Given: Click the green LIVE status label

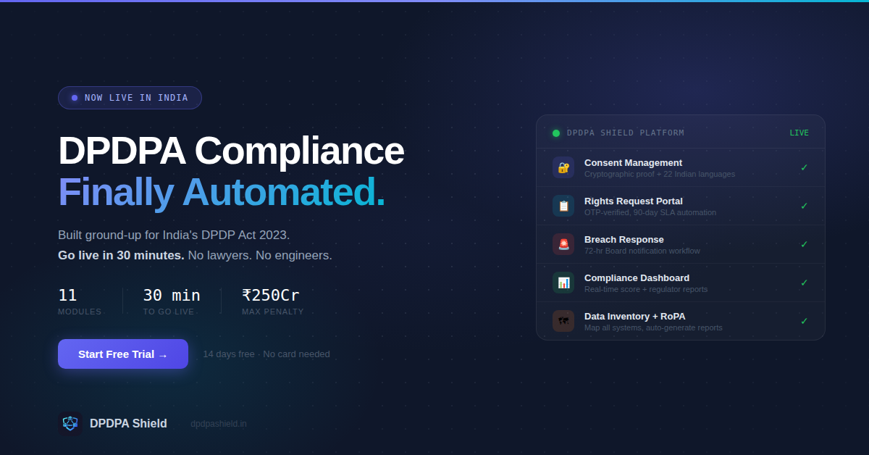Looking at the screenshot, I should [x=799, y=133].
